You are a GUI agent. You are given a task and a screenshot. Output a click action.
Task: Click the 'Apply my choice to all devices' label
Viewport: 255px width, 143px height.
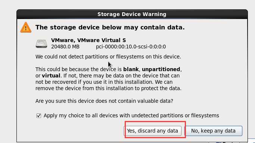(x=131, y=115)
